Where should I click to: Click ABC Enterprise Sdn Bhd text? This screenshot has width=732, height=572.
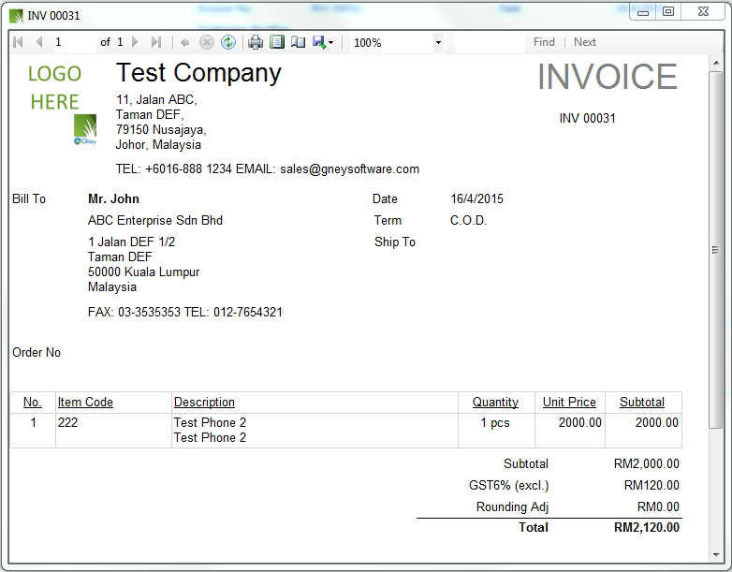155,220
